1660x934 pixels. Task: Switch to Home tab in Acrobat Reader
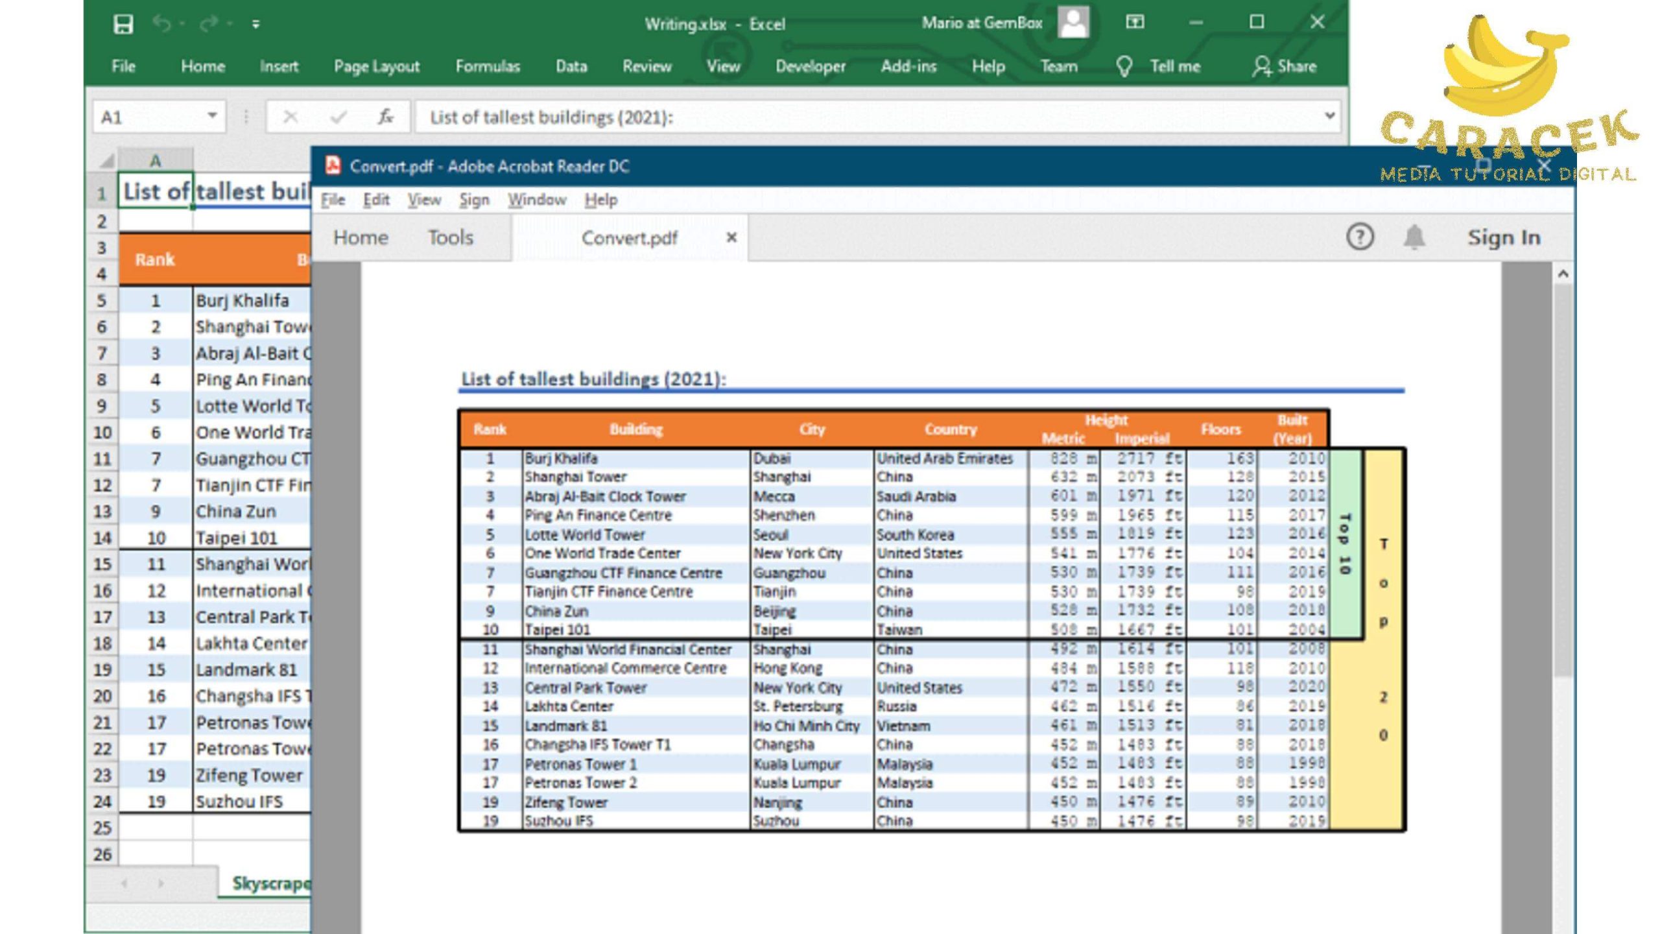[361, 238]
